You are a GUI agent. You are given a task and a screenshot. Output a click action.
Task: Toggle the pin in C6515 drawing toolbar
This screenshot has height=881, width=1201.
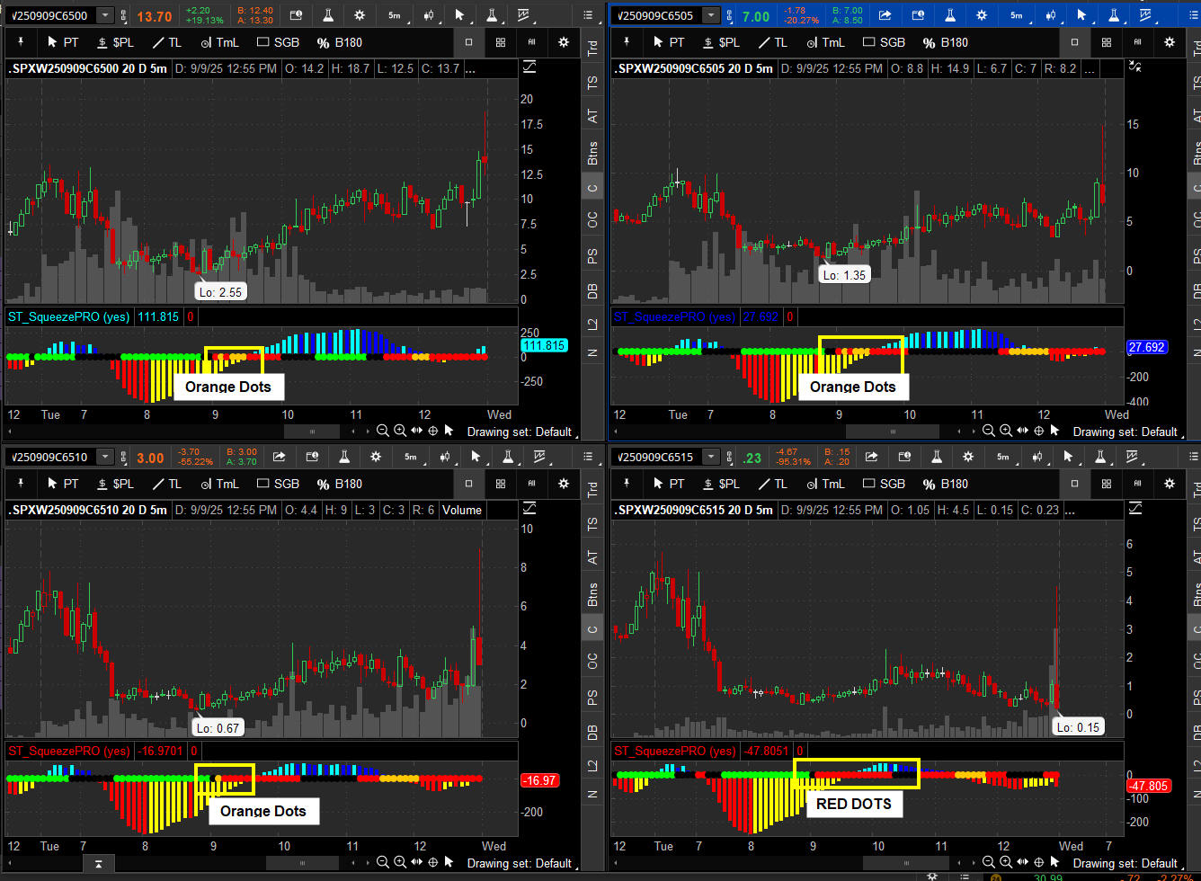627,484
